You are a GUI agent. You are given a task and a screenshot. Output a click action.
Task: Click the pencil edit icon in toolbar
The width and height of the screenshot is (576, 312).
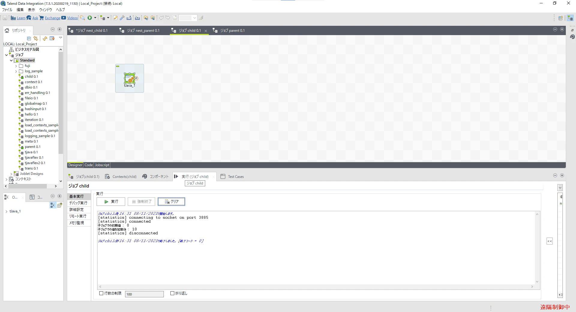115,18
